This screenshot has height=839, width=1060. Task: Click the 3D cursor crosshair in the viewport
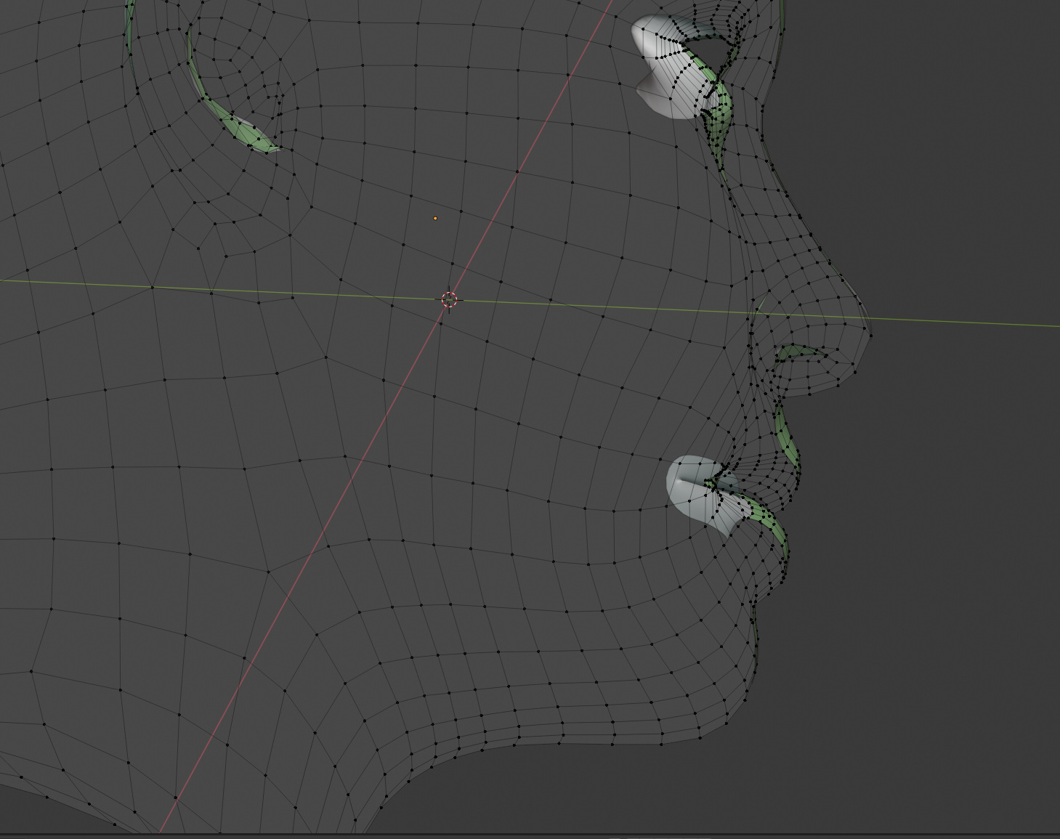coord(450,299)
